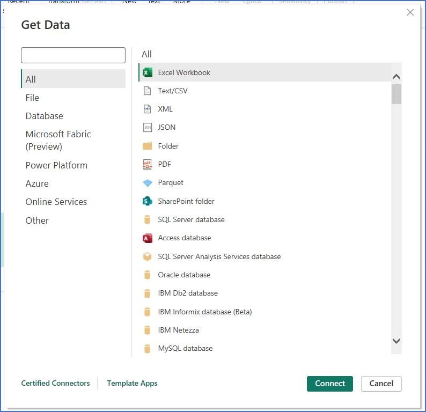Select the XML file icon
The height and width of the screenshot is (412, 426).
tap(147, 109)
